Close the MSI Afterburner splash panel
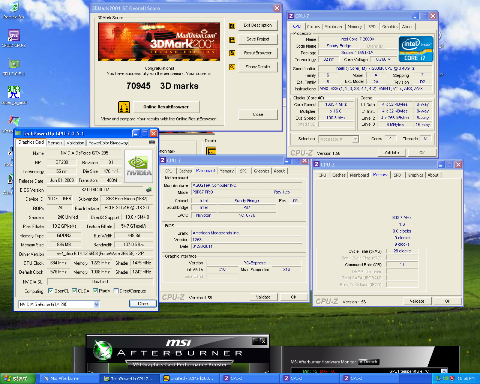 pos(263,341)
